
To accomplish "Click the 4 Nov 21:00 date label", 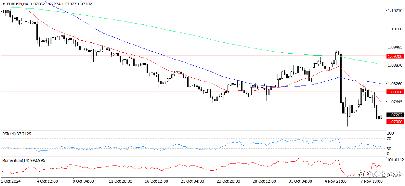I will [x=336, y=181].
